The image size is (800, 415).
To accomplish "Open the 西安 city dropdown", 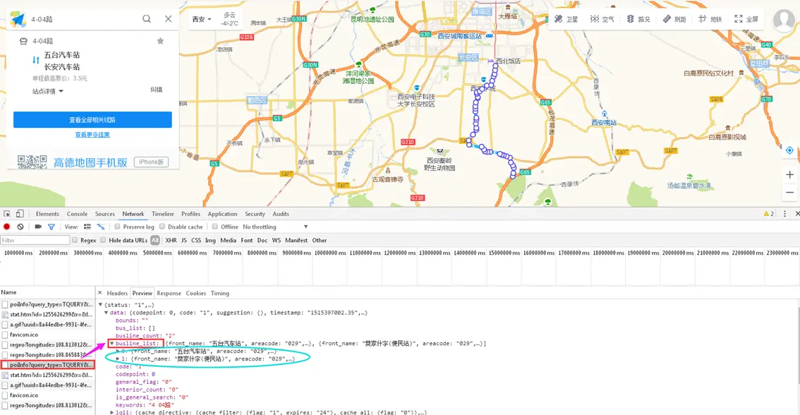I will click(x=202, y=19).
